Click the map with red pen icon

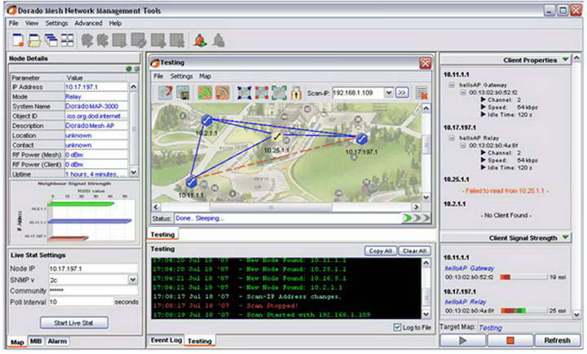point(165,92)
